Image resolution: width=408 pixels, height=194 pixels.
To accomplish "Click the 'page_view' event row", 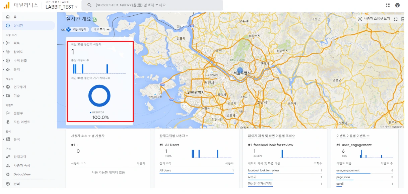I will [x=365, y=177].
